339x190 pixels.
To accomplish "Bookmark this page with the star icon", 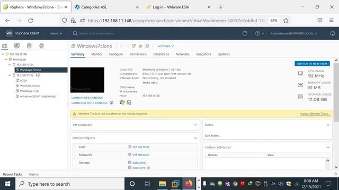I will (x=286, y=21).
